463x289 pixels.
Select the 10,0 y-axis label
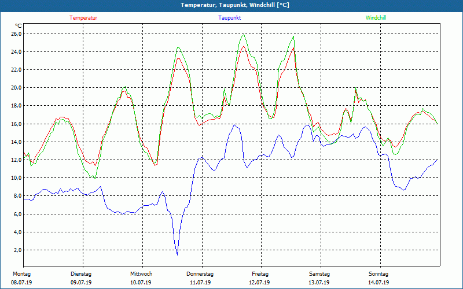(16, 178)
